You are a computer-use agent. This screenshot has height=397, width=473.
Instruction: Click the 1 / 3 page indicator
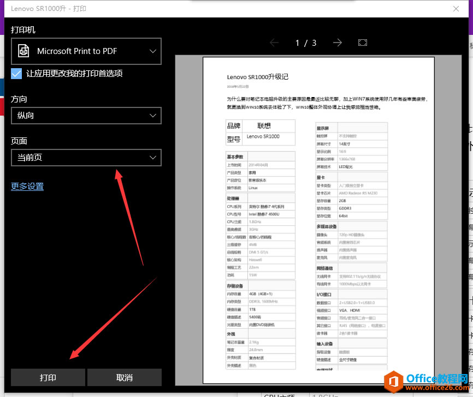(x=305, y=43)
